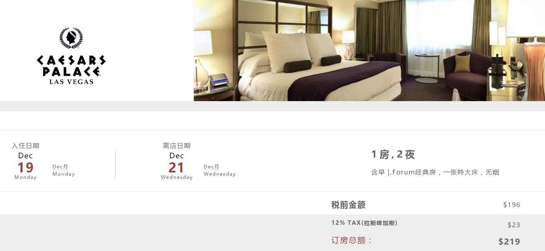Click the check-in Dec月 Monday text
This screenshot has height=251, width=545.
point(64,170)
